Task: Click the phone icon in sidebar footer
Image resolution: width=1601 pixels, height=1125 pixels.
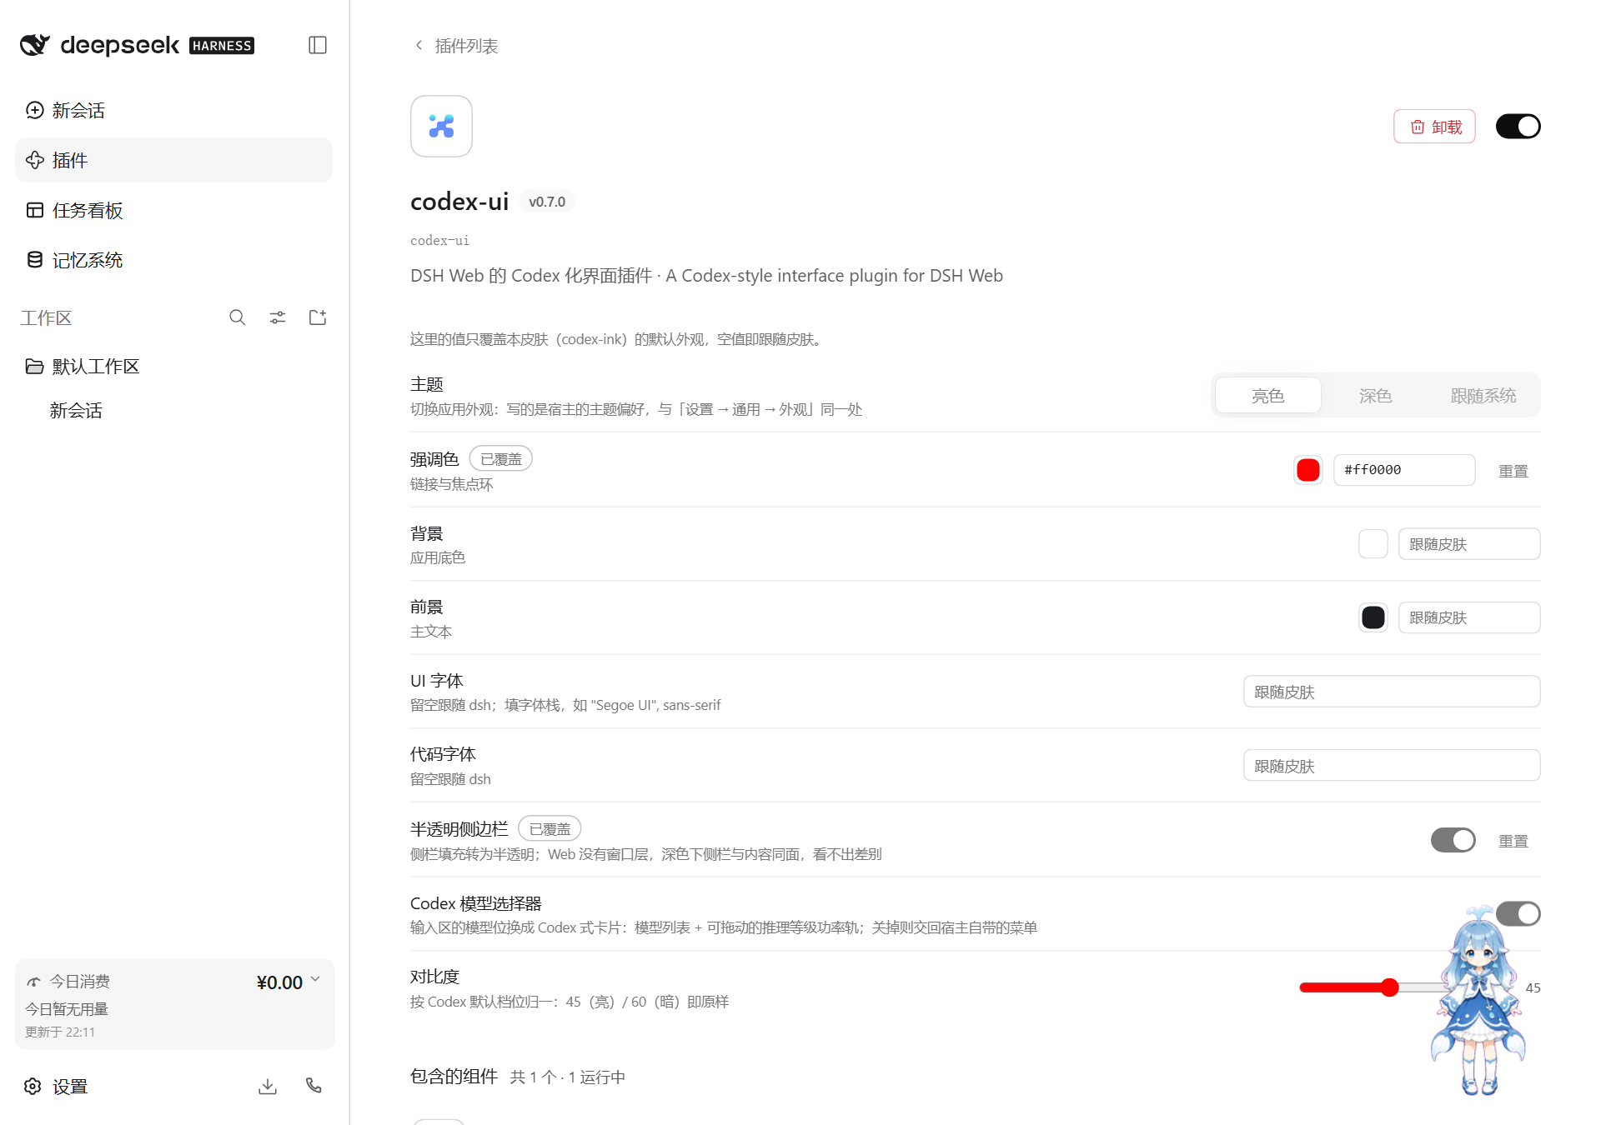Action: point(314,1086)
